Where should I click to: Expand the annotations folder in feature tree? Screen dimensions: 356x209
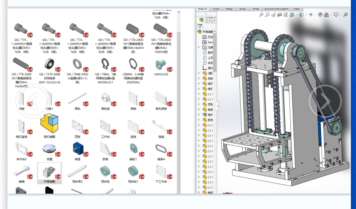199,47
